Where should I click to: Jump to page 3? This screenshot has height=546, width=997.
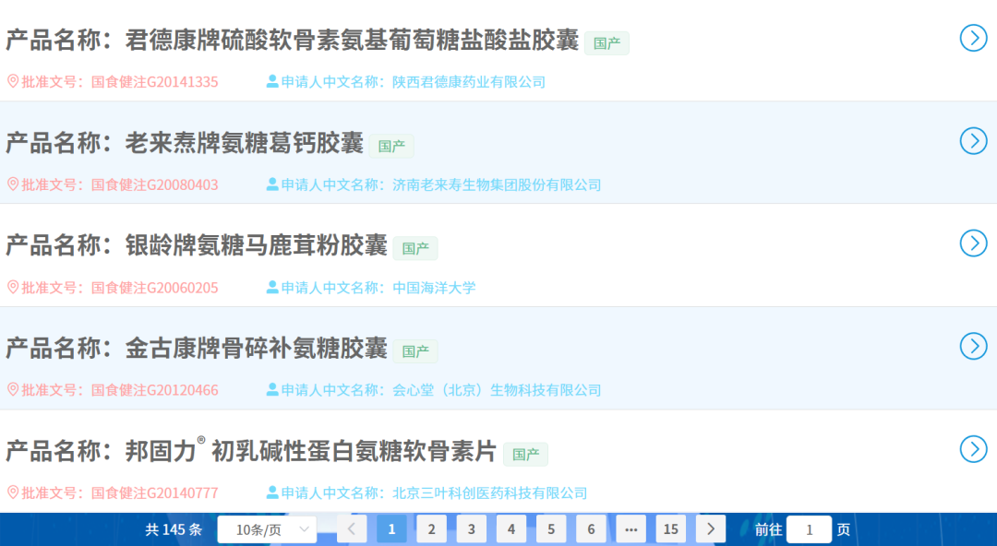pos(471,529)
